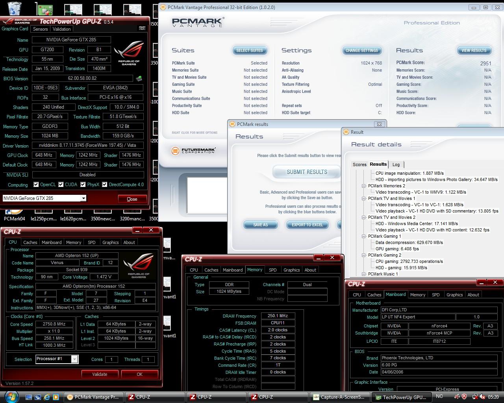This screenshot has width=504, height=403.
Task: Select the Data decompression: 629.670 MB/s result
Action: (x=409, y=242)
